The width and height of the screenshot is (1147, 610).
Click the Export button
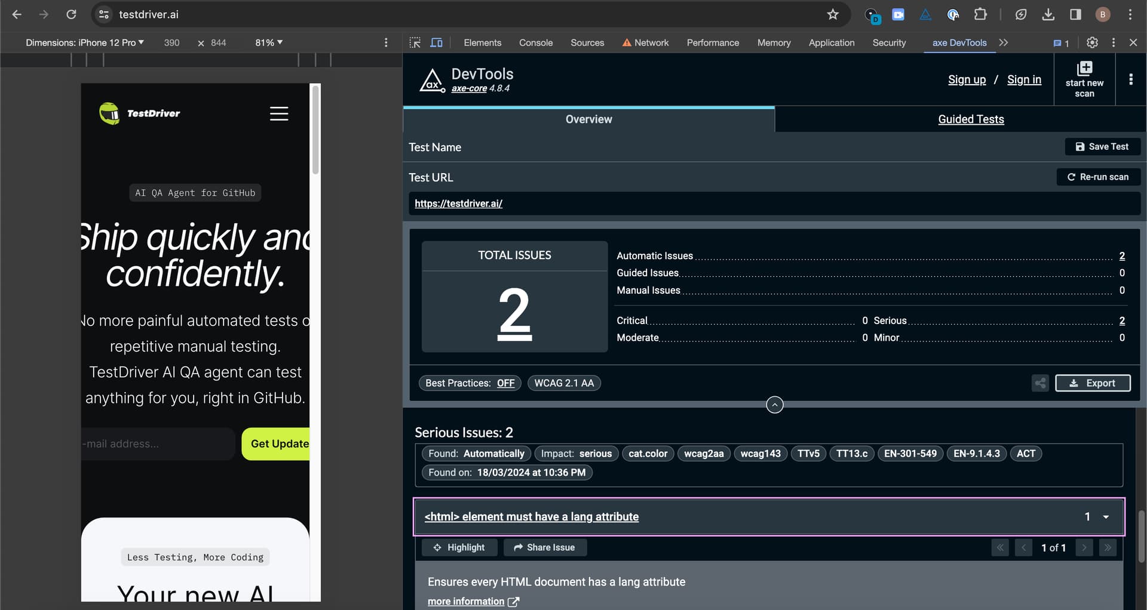click(x=1093, y=383)
